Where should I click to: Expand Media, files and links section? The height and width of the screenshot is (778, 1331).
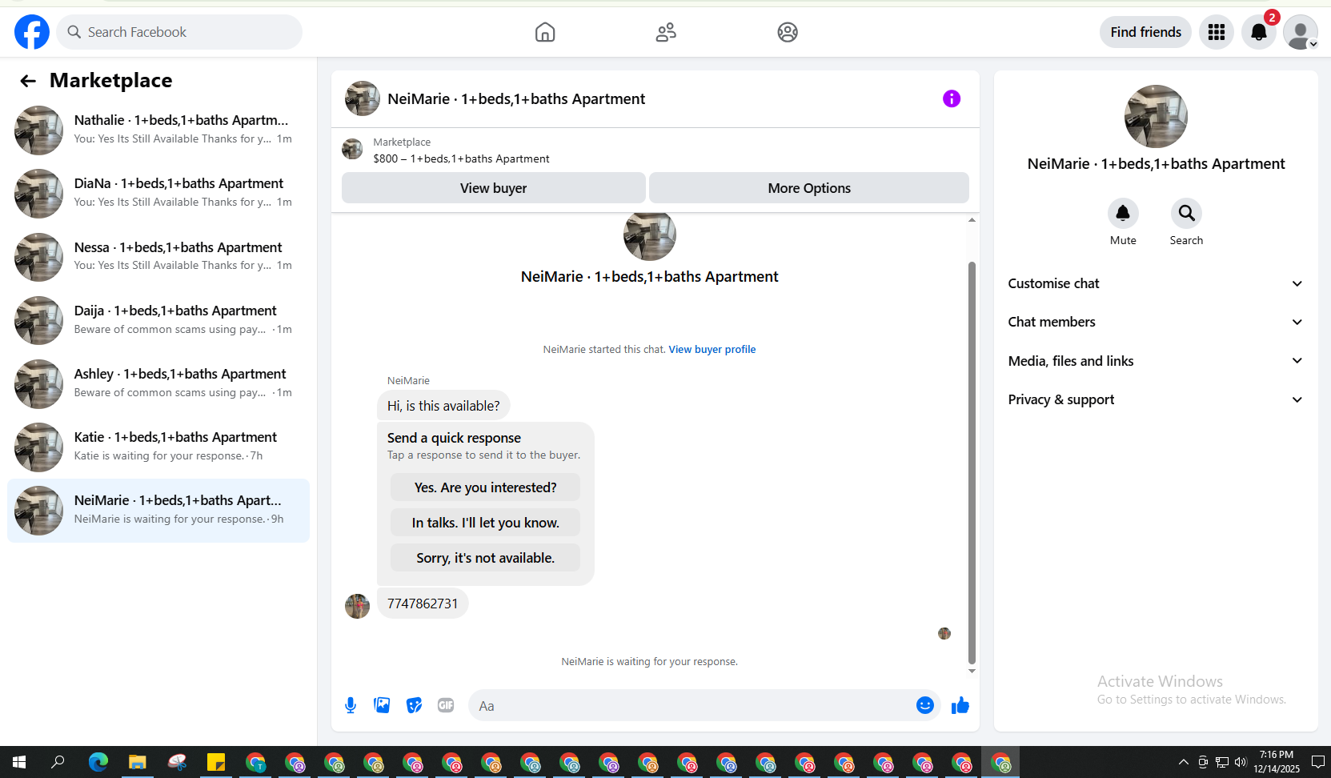(1156, 361)
